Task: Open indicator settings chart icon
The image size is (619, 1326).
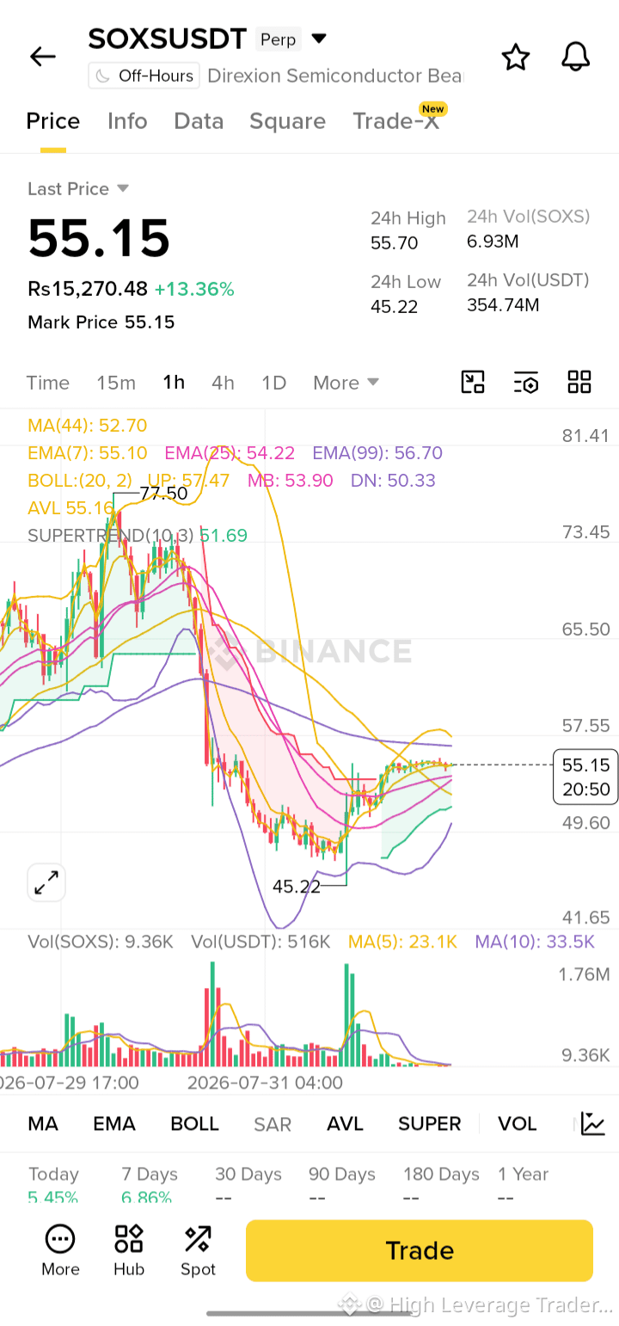Action: click(x=593, y=1123)
